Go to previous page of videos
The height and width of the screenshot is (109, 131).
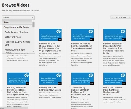tap(112, 17)
